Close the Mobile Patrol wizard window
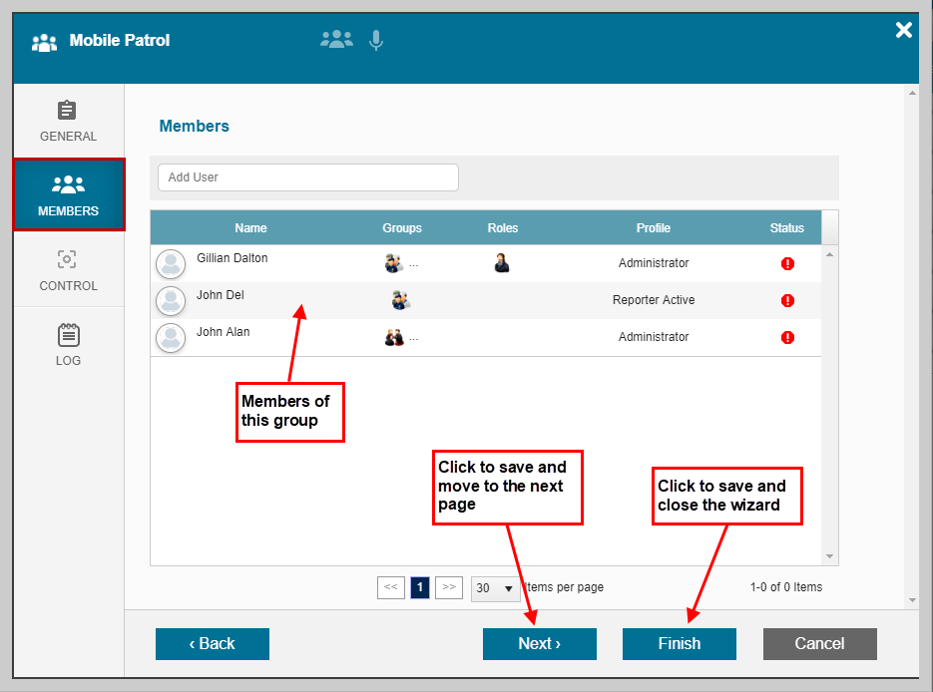The image size is (933, 692). [x=903, y=30]
